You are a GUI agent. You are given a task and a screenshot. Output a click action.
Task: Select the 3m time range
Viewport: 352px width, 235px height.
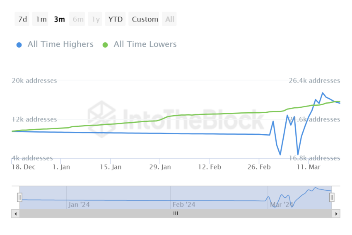(59, 19)
